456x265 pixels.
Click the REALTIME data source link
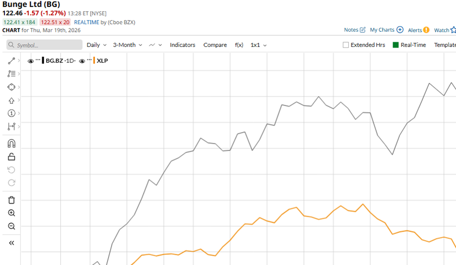pos(87,22)
